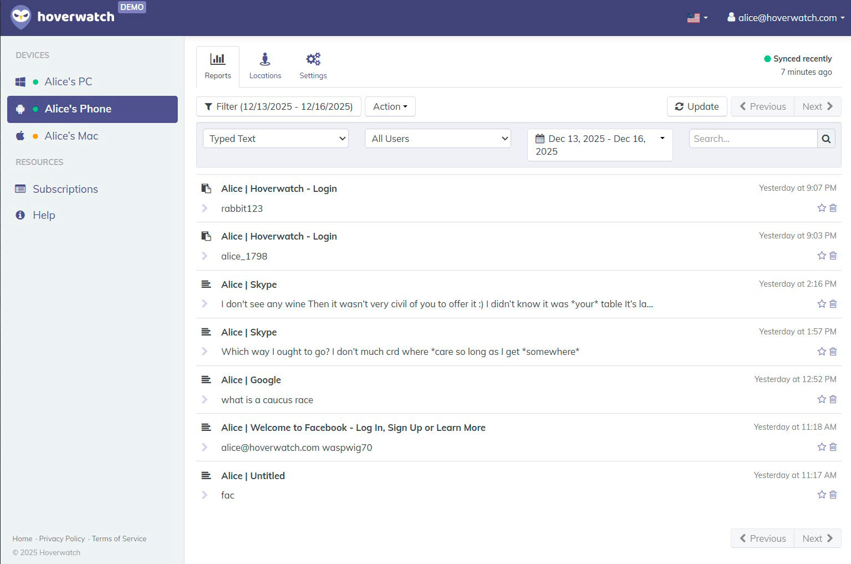Expand the All Users dropdown
851x564 pixels.
coord(437,139)
